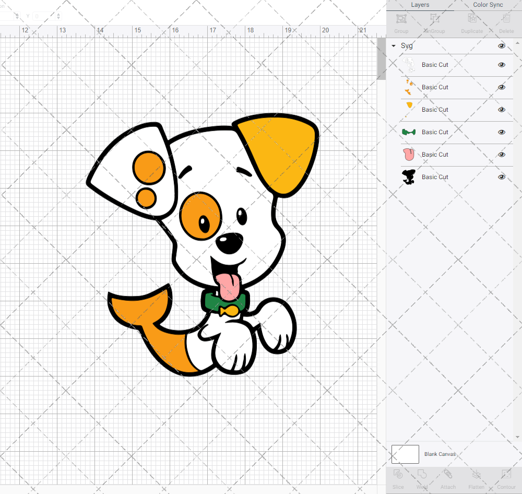The image size is (522, 494).
Task: Hide the orange spots Basic Cut layer
Action: pos(501,87)
